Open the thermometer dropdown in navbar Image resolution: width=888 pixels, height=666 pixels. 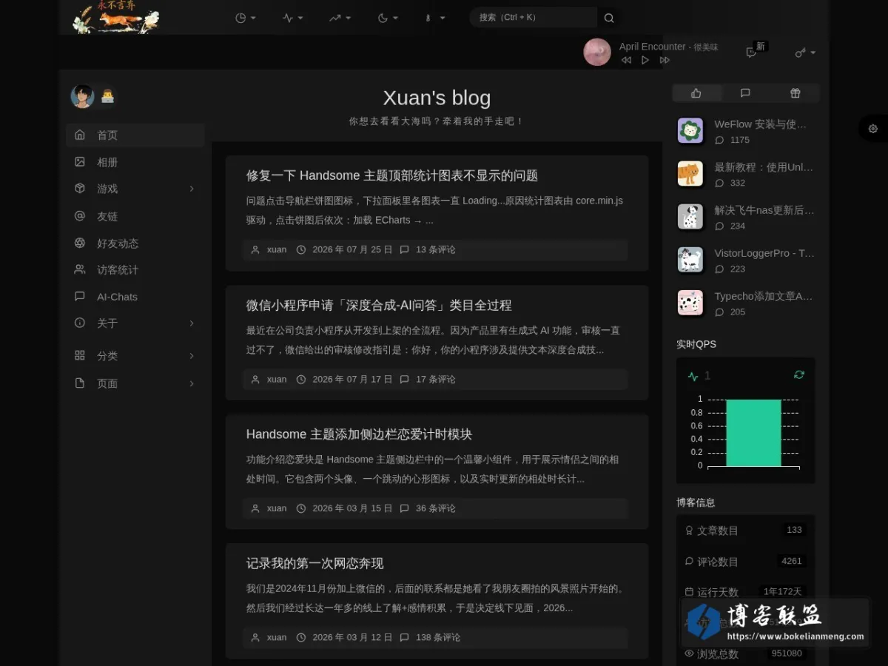pyautogui.click(x=434, y=18)
